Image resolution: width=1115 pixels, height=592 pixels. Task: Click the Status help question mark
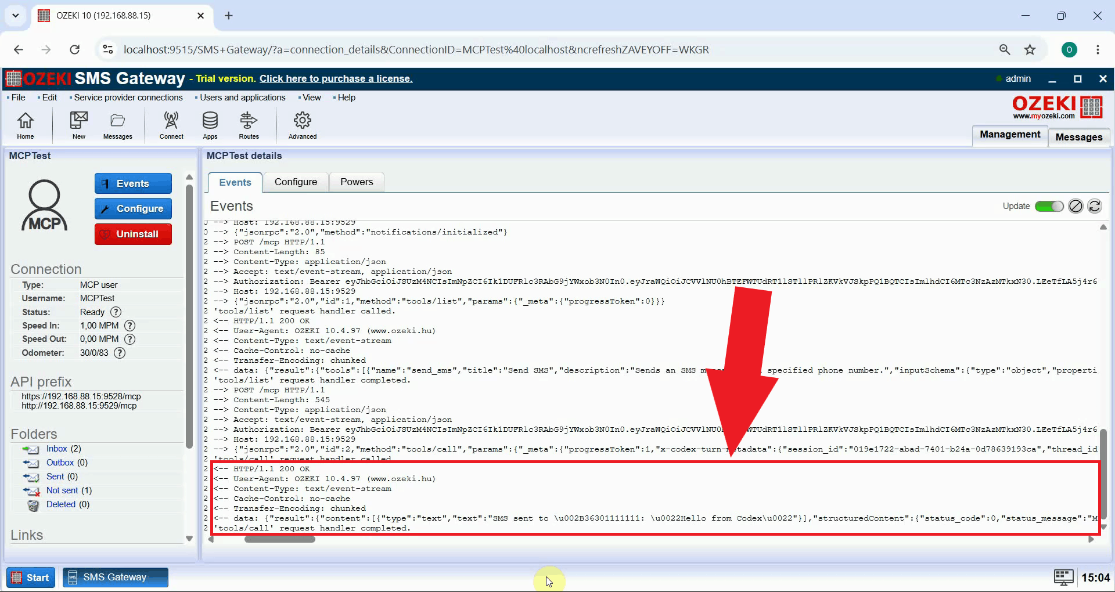116,312
